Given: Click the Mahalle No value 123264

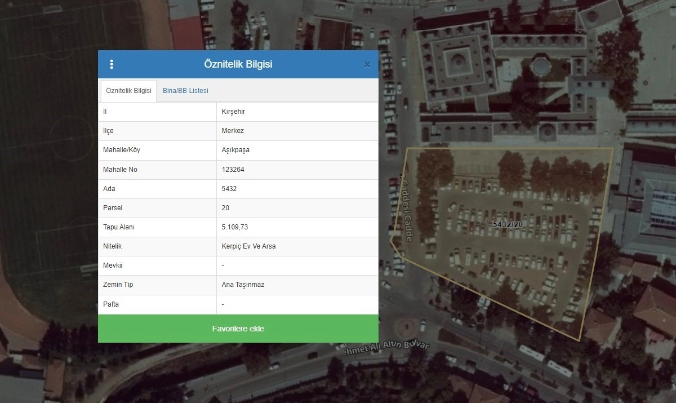Looking at the screenshot, I should click(x=233, y=170).
